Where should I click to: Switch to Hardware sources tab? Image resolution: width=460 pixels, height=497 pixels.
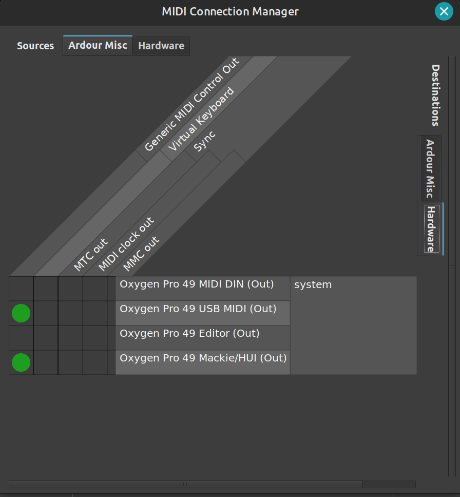tap(161, 46)
